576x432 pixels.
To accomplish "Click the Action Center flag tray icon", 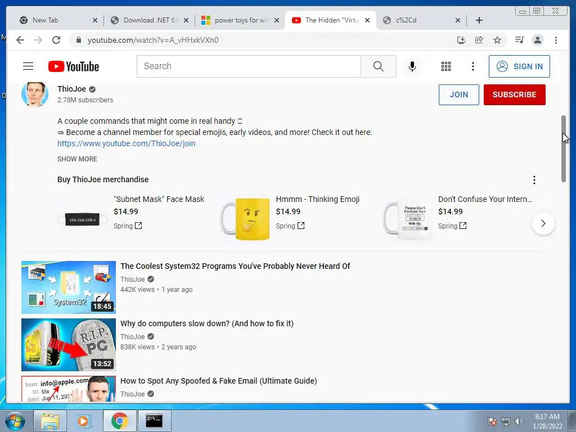I will 492,421.
